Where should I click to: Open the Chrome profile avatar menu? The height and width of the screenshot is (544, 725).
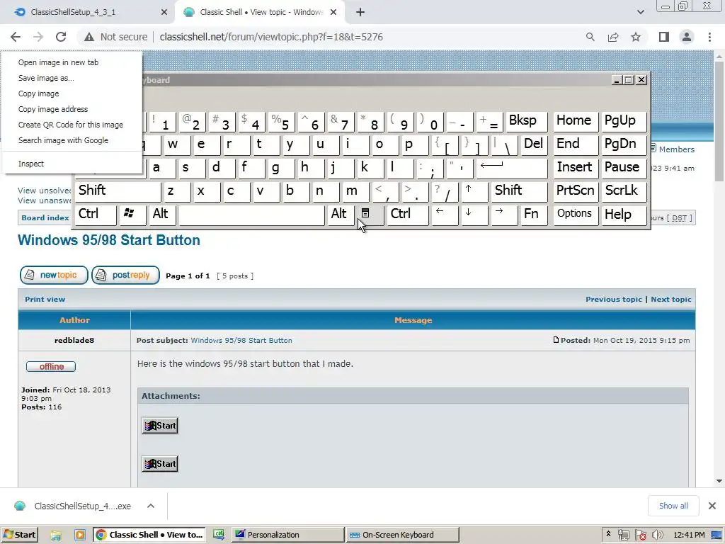pyautogui.click(x=687, y=37)
